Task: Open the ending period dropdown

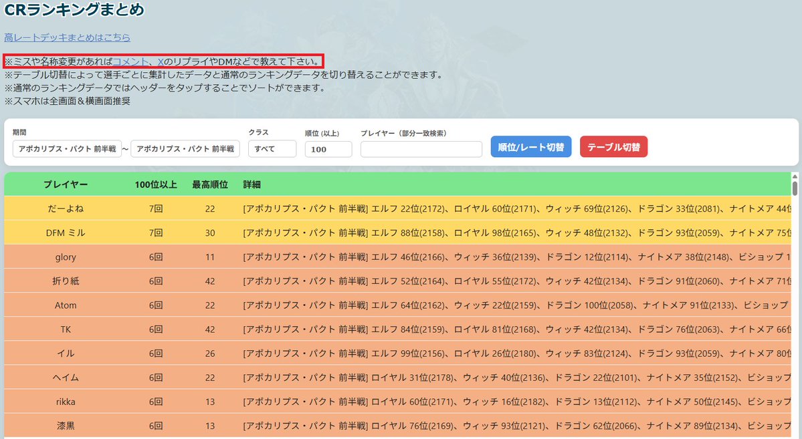Action: coord(185,148)
